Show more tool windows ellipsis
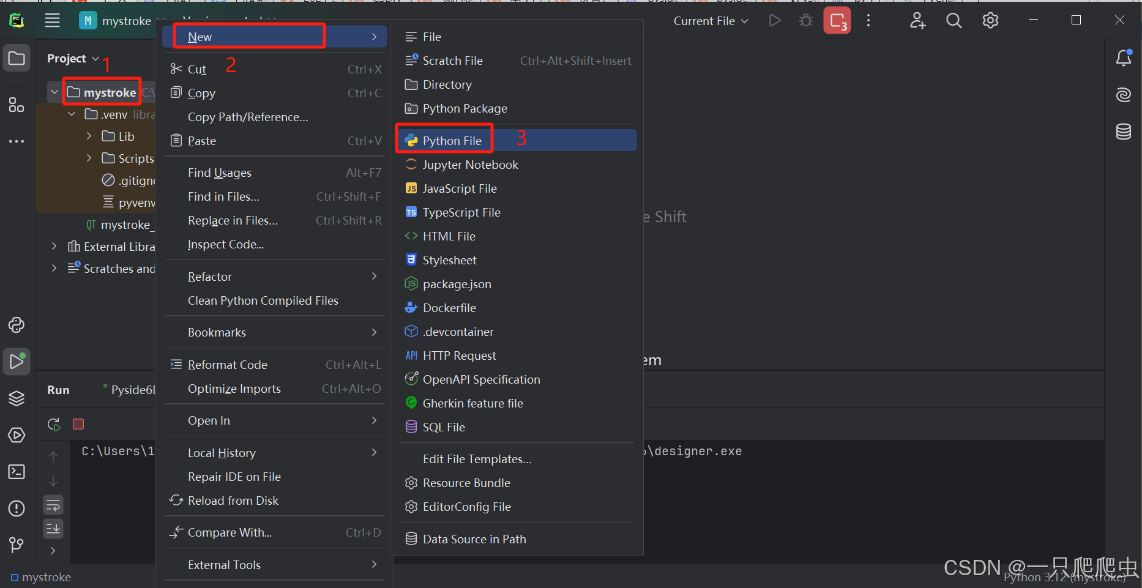This screenshot has width=1142, height=588. (17, 141)
